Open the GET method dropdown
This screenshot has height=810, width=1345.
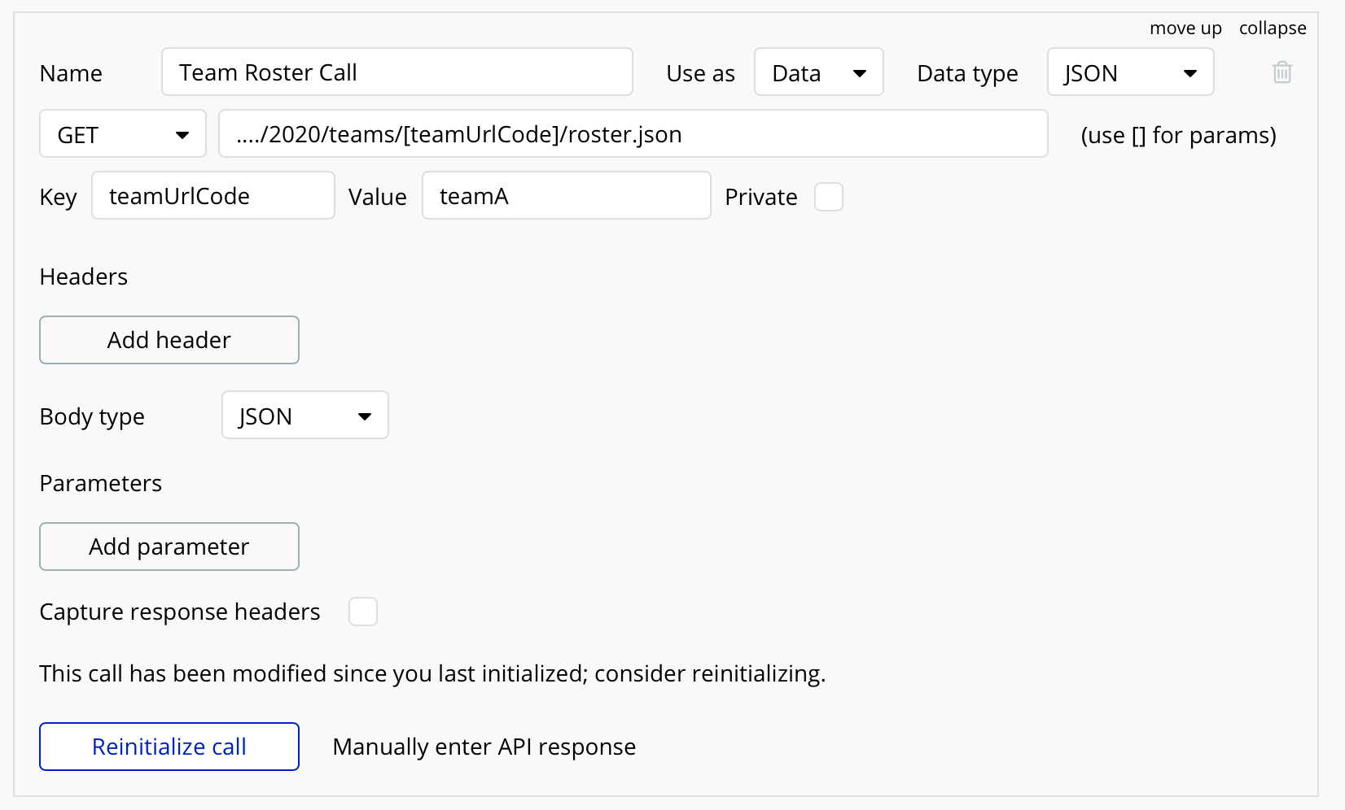(122, 134)
